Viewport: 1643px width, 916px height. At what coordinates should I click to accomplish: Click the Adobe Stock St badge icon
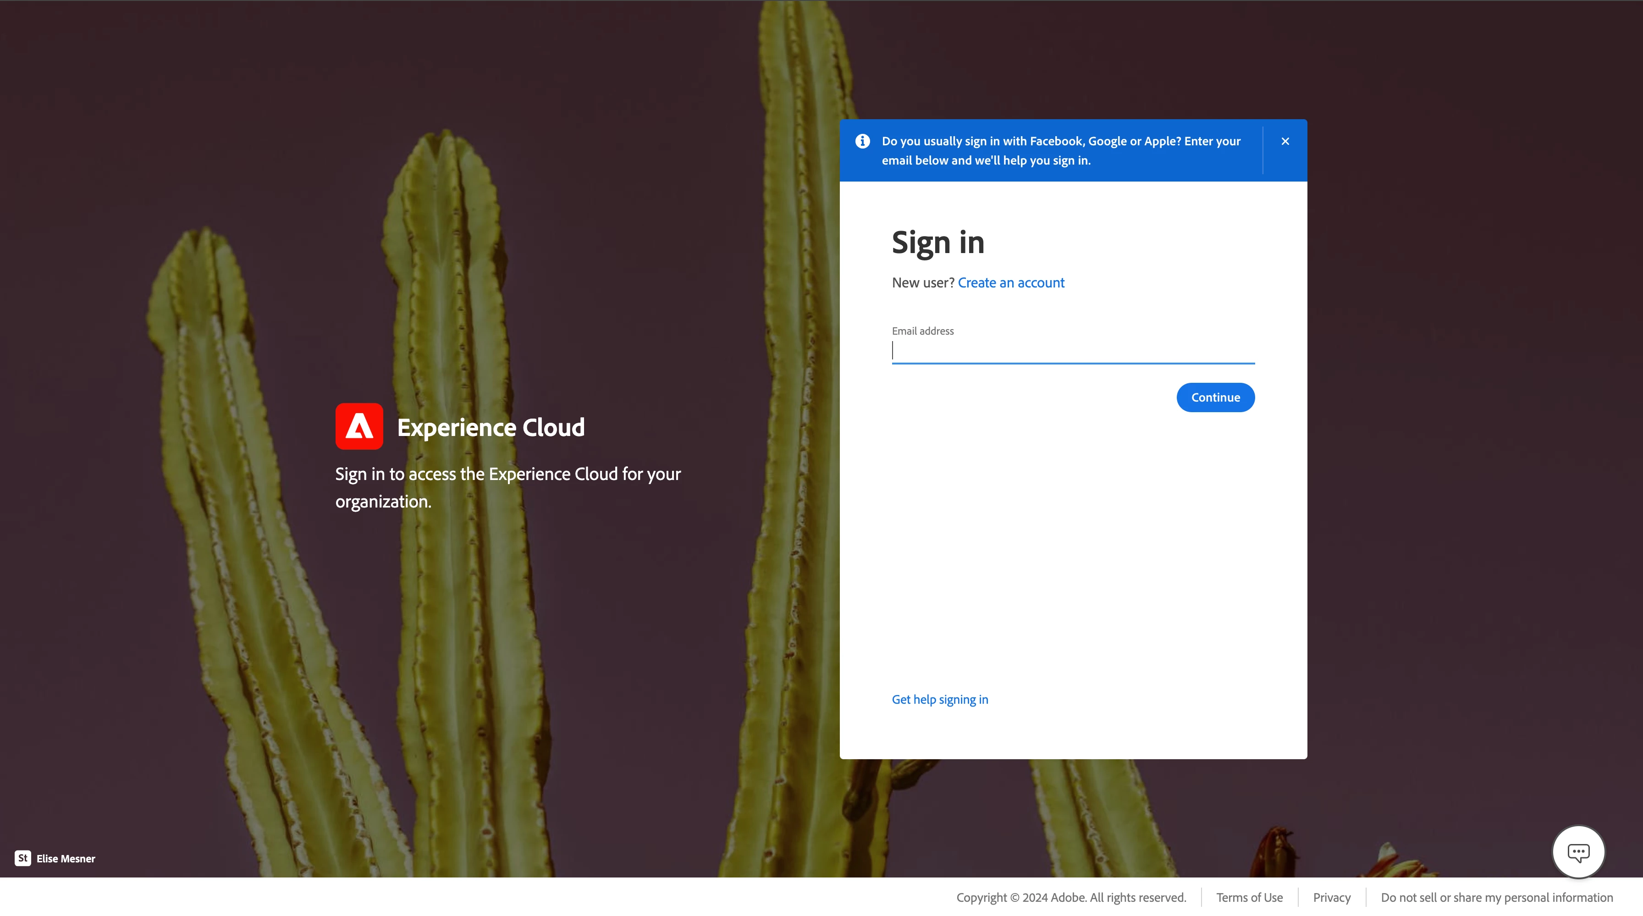tap(23, 858)
